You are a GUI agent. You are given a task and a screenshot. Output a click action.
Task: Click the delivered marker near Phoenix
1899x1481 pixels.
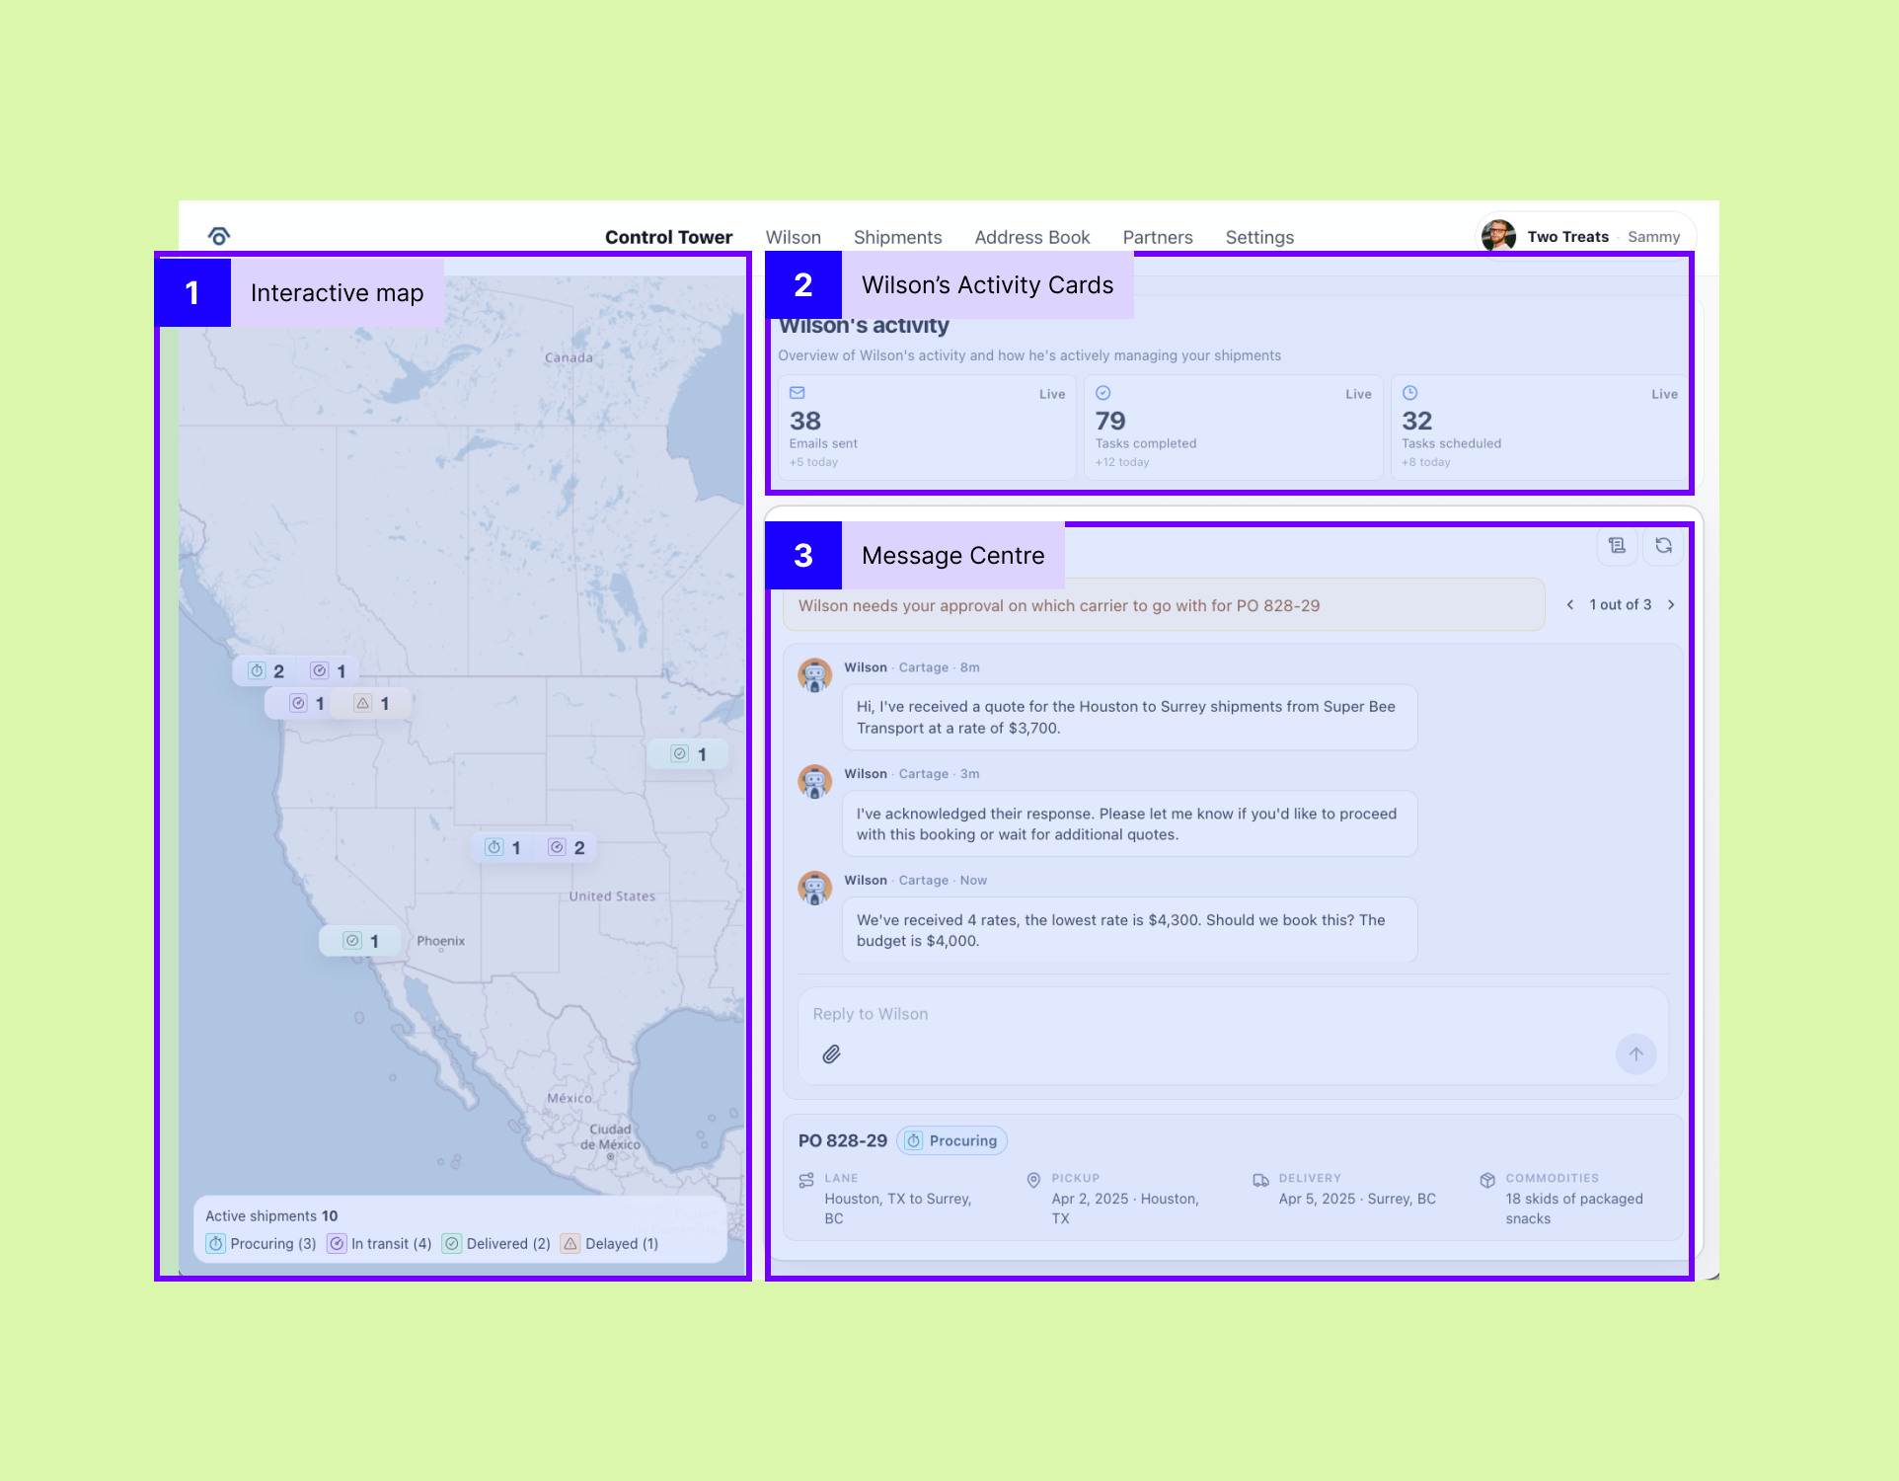click(361, 941)
